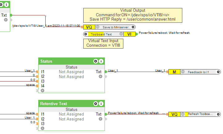Click ellipsis on Save to Miniserver

pyautogui.click(x=97, y=27)
